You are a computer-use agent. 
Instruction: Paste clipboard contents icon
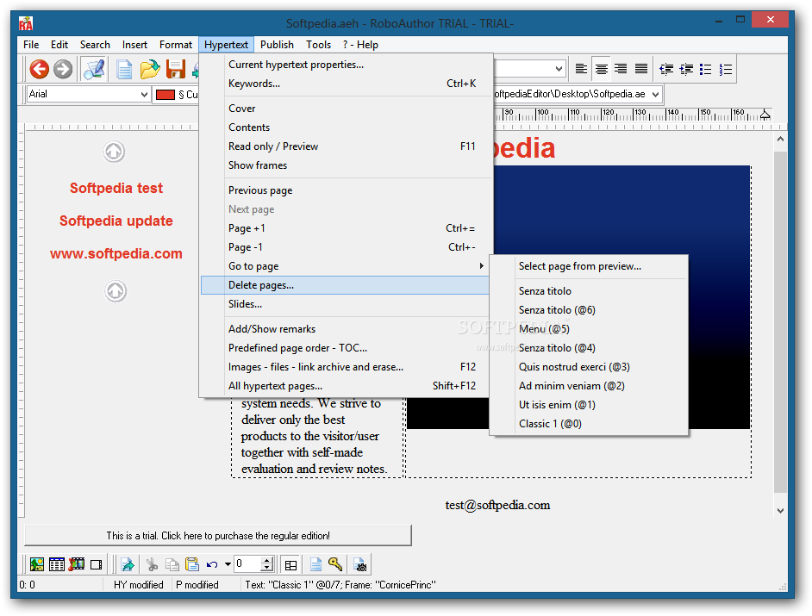coord(192,564)
